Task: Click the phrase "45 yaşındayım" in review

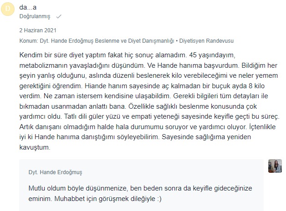Action: click(x=212, y=55)
